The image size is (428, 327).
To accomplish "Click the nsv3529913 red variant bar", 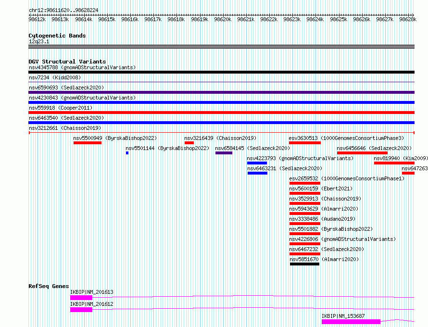I will [305, 203].
